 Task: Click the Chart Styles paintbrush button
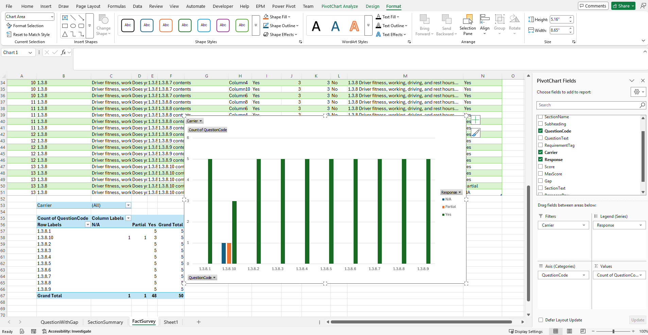pyautogui.click(x=476, y=133)
